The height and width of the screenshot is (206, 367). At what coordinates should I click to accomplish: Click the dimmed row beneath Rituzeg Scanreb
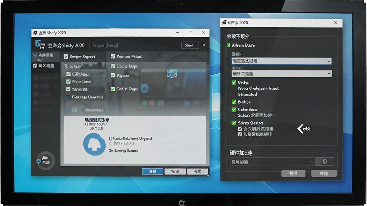[x=85, y=110]
